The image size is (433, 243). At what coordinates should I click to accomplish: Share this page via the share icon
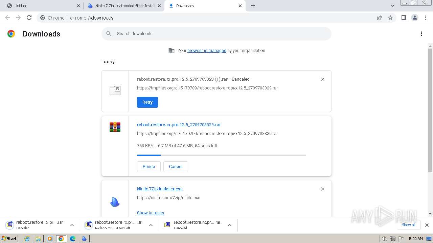pos(380,18)
